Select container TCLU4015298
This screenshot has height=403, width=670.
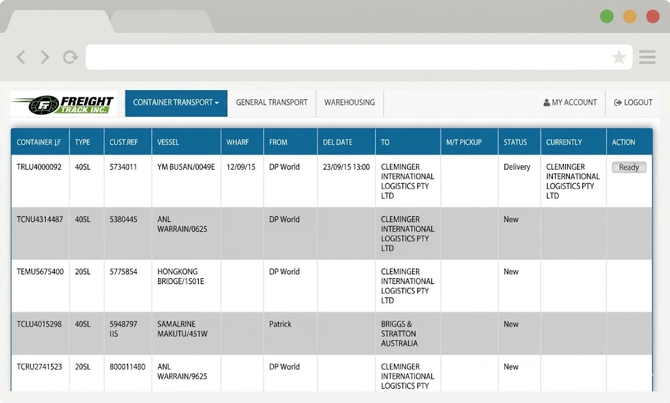(39, 324)
